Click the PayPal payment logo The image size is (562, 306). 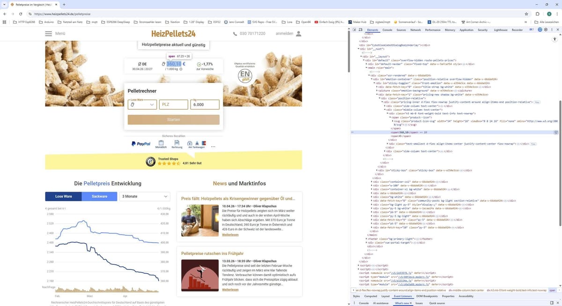(140, 144)
